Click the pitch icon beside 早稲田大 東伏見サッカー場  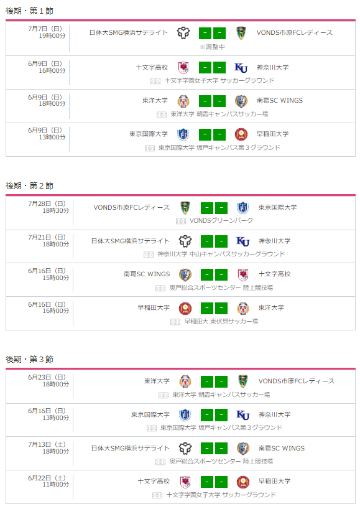pos(175,322)
